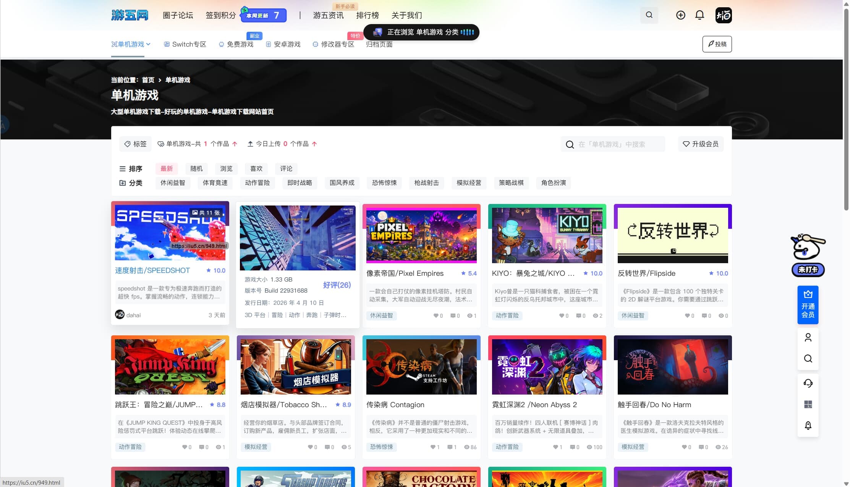Screen dimensions: 850x487
Task: Filter by 国风养成 category
Action: point(342,183)
